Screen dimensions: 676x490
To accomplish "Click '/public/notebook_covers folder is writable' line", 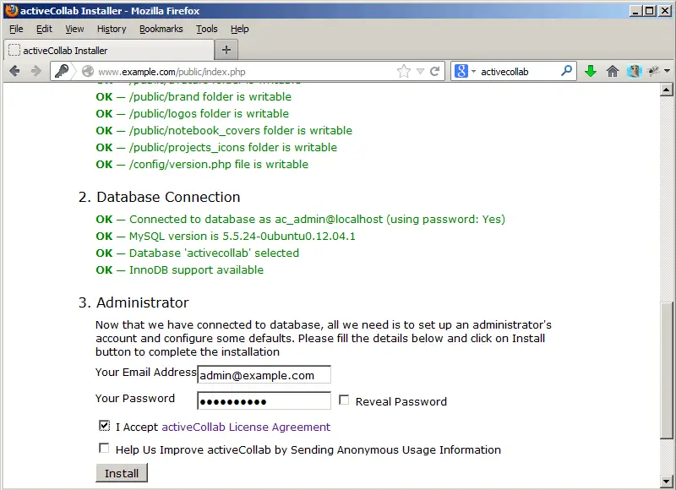I will pyautogui.click(x=224, y=130).
